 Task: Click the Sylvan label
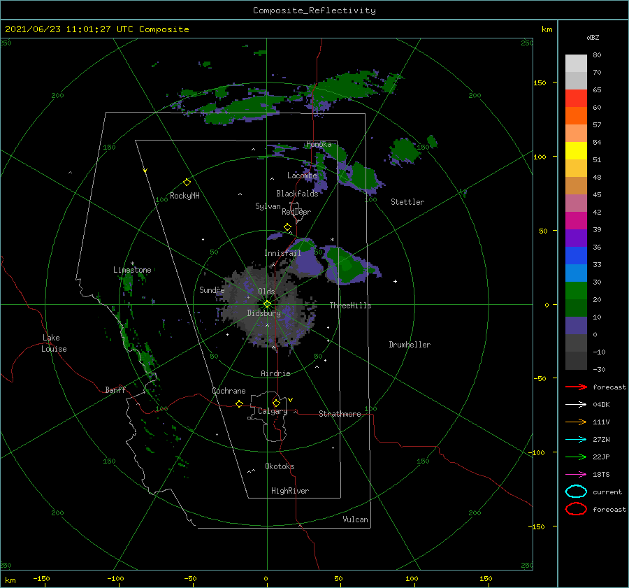point(268,206)
